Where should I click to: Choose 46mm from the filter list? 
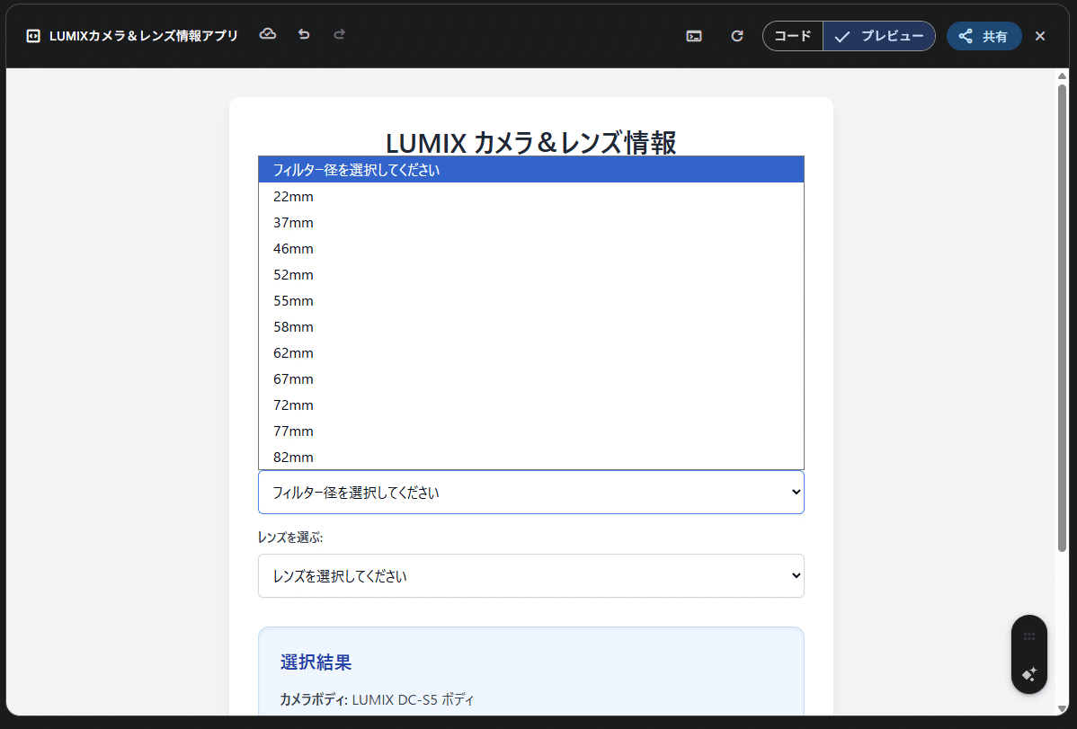[x=531, y=249]
